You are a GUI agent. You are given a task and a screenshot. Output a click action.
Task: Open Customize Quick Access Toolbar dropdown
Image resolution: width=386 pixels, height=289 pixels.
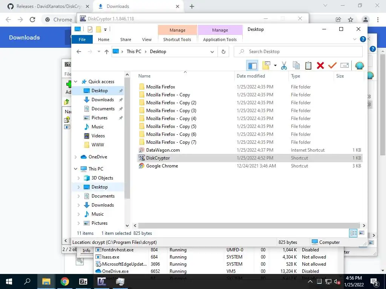coord(105,30)
